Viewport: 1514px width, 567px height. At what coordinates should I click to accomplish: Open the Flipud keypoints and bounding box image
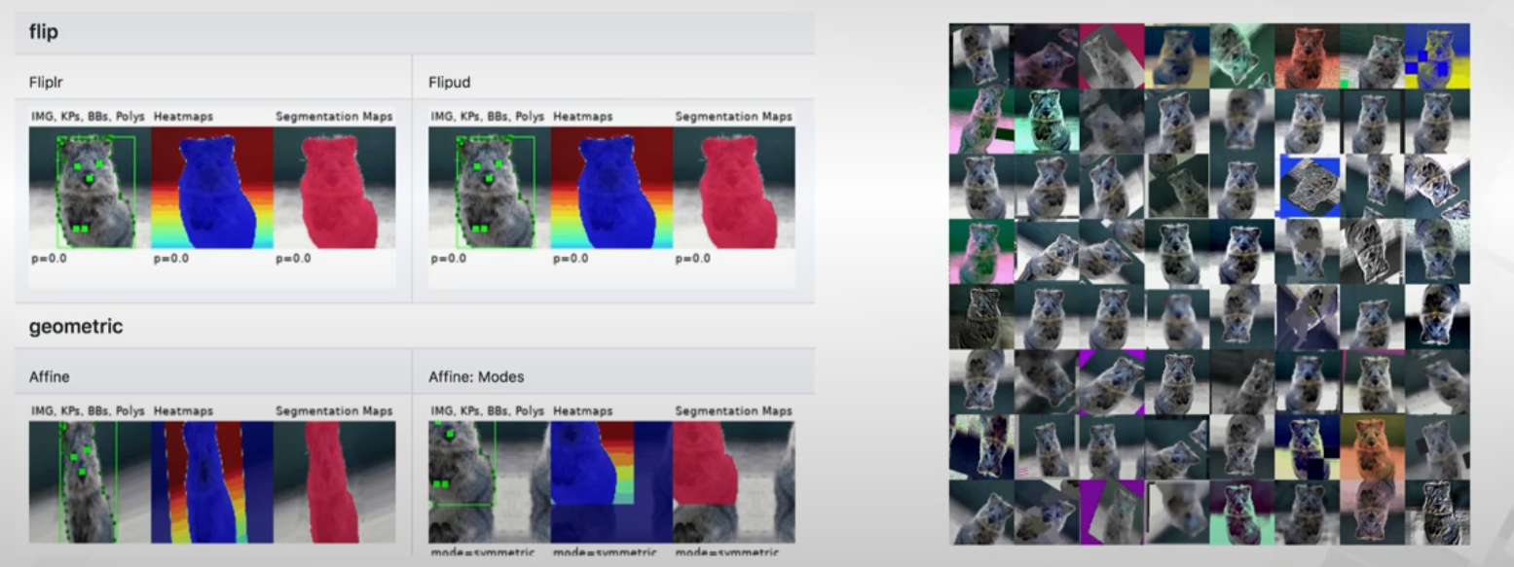(x=490, y=188)
